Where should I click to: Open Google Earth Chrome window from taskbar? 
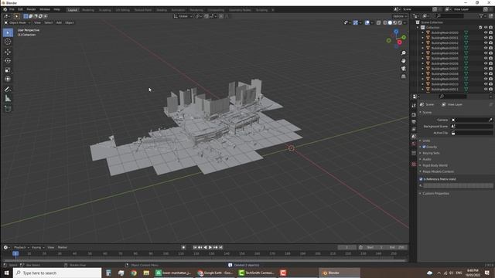point(215,273)
